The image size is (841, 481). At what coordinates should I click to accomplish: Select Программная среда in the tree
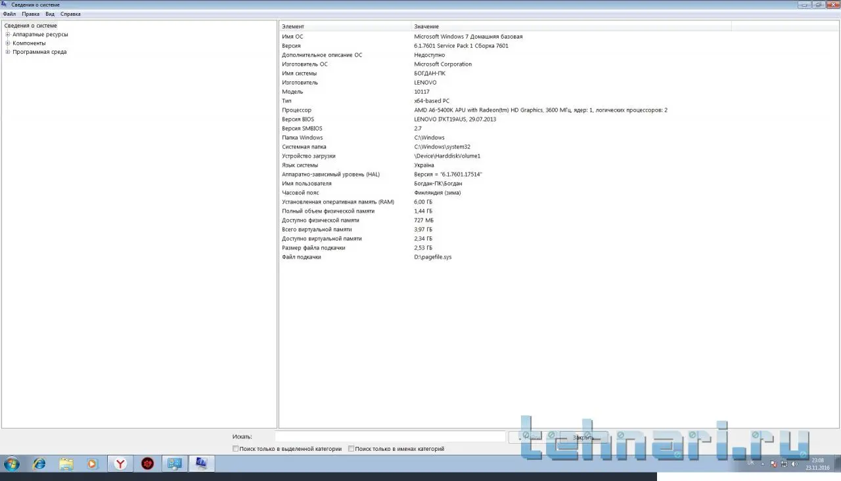(39, 52)
